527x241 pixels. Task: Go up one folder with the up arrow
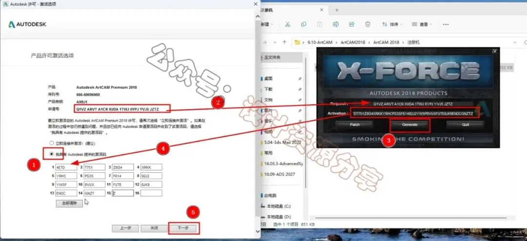click(284, 42)
